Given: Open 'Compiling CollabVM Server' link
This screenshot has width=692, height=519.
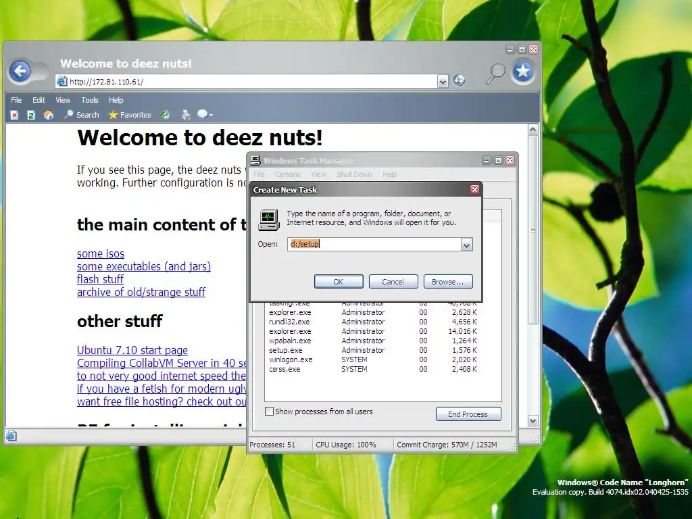Looking at the screenshot, I should click(x=162, y=363).
